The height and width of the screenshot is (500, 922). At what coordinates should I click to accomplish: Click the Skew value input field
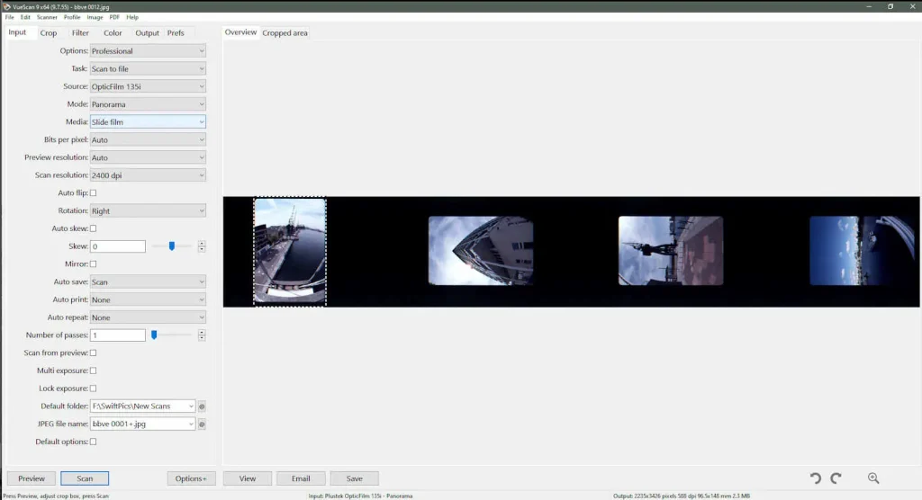click(118, 246)
